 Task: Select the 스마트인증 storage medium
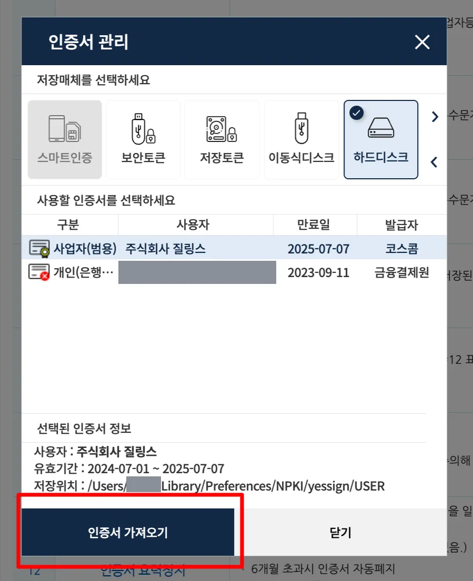click(x=65, y=139)
